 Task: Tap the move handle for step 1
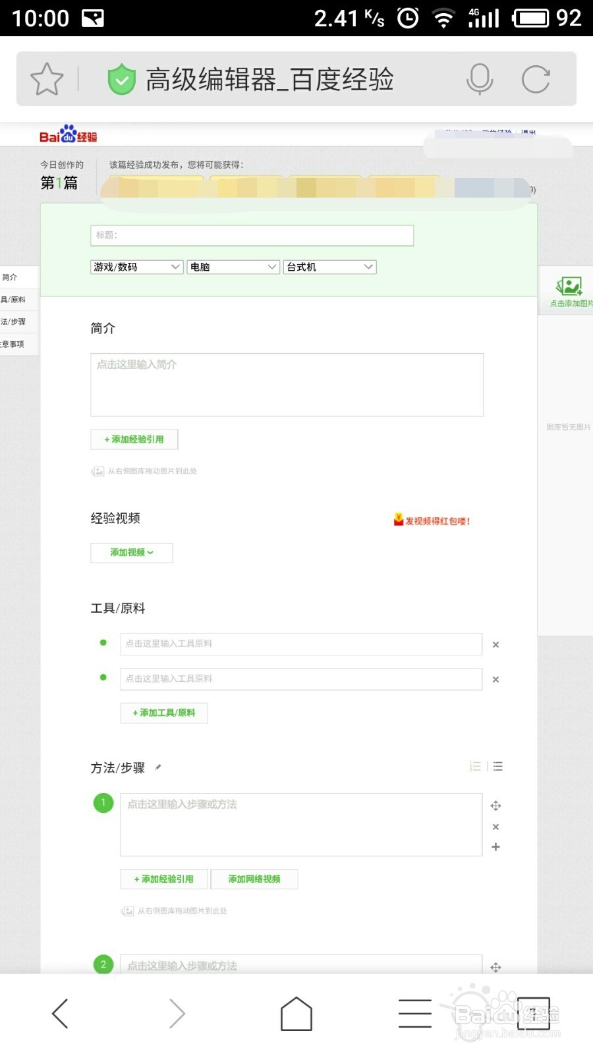(x=495, y=806)
